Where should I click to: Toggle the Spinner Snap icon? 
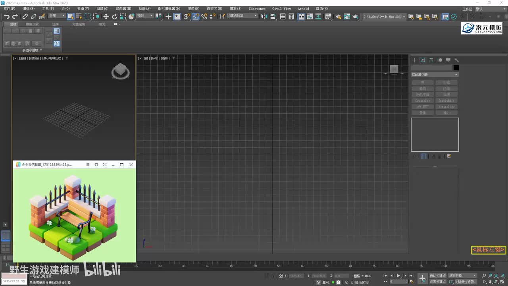[x=212, y=16]
